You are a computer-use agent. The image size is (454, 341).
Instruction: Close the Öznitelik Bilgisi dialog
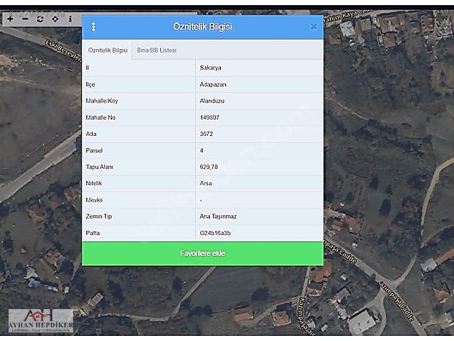(314, 27)
